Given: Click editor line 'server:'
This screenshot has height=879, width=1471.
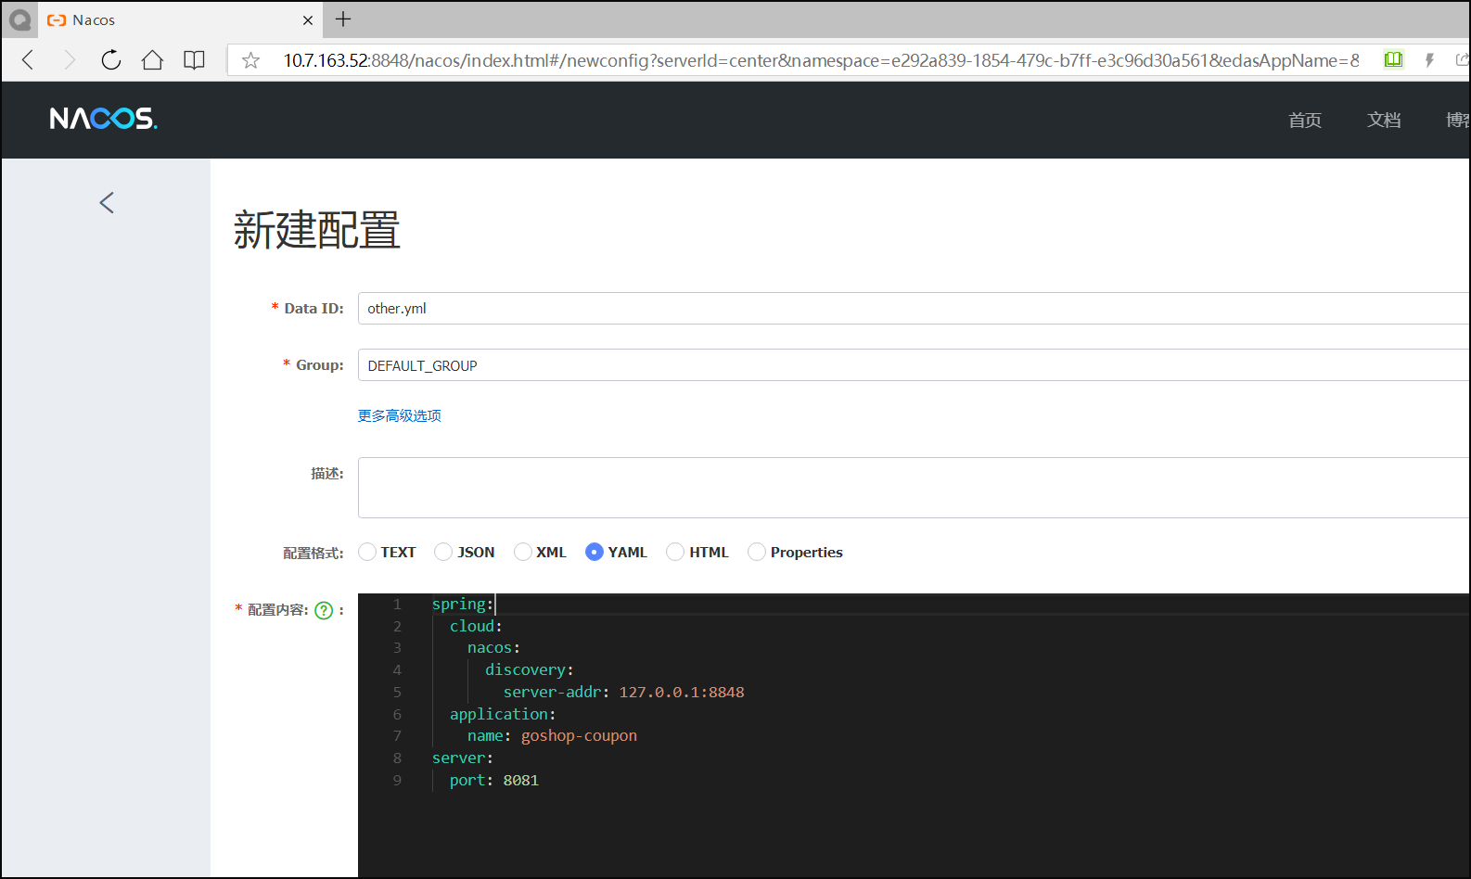Looking at the screenshot, I should tap(463, 758).
